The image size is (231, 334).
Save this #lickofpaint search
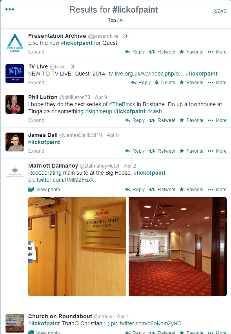click(x=220, y=11)
